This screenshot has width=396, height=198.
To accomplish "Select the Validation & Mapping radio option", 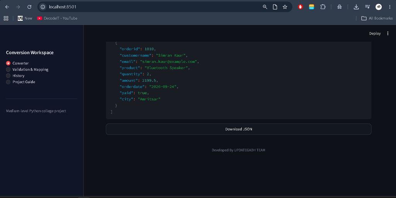I will coord(27,69).
